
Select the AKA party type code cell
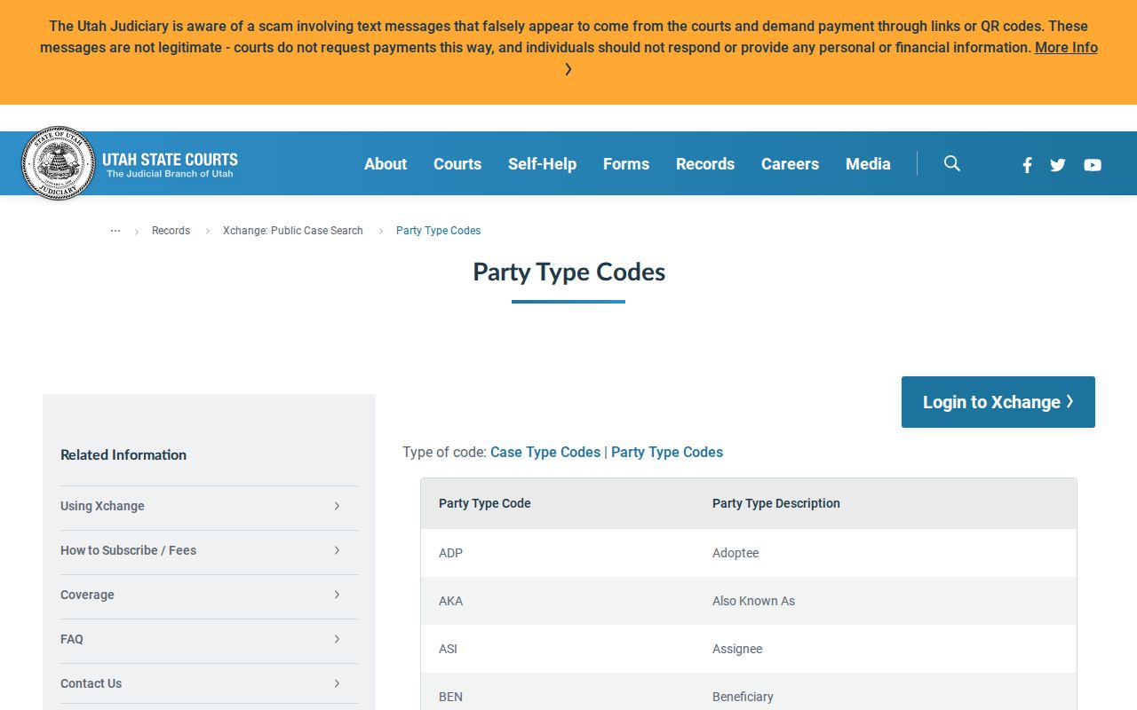[x=557, y=601]
